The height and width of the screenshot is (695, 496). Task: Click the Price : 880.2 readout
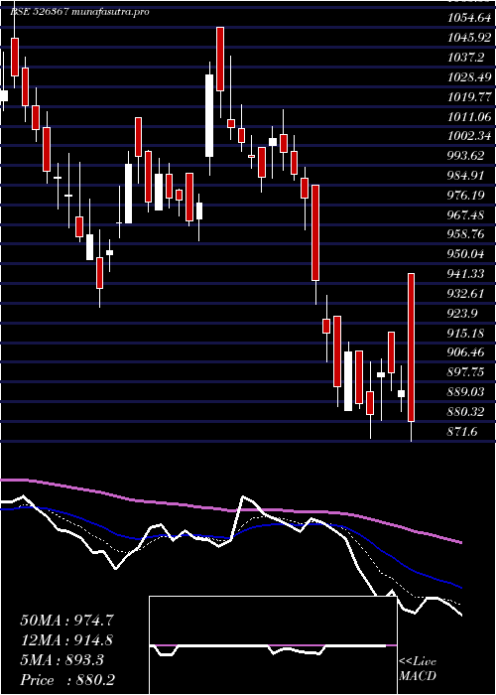[x=67, y=680]
